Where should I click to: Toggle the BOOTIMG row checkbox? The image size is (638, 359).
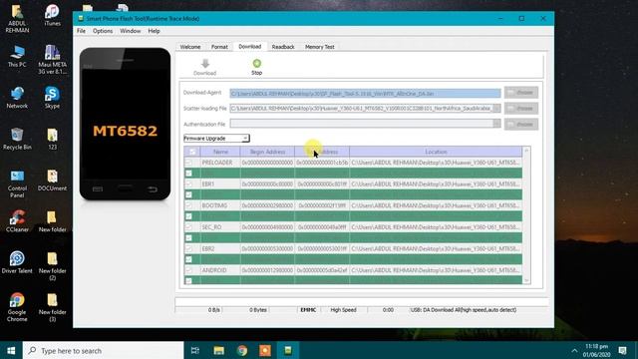(x=188, y=205)
